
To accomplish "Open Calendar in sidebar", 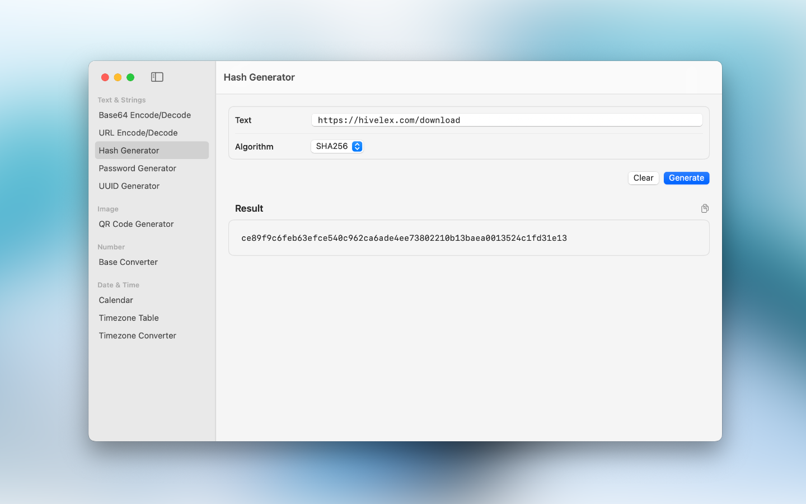I will point(152,300).
